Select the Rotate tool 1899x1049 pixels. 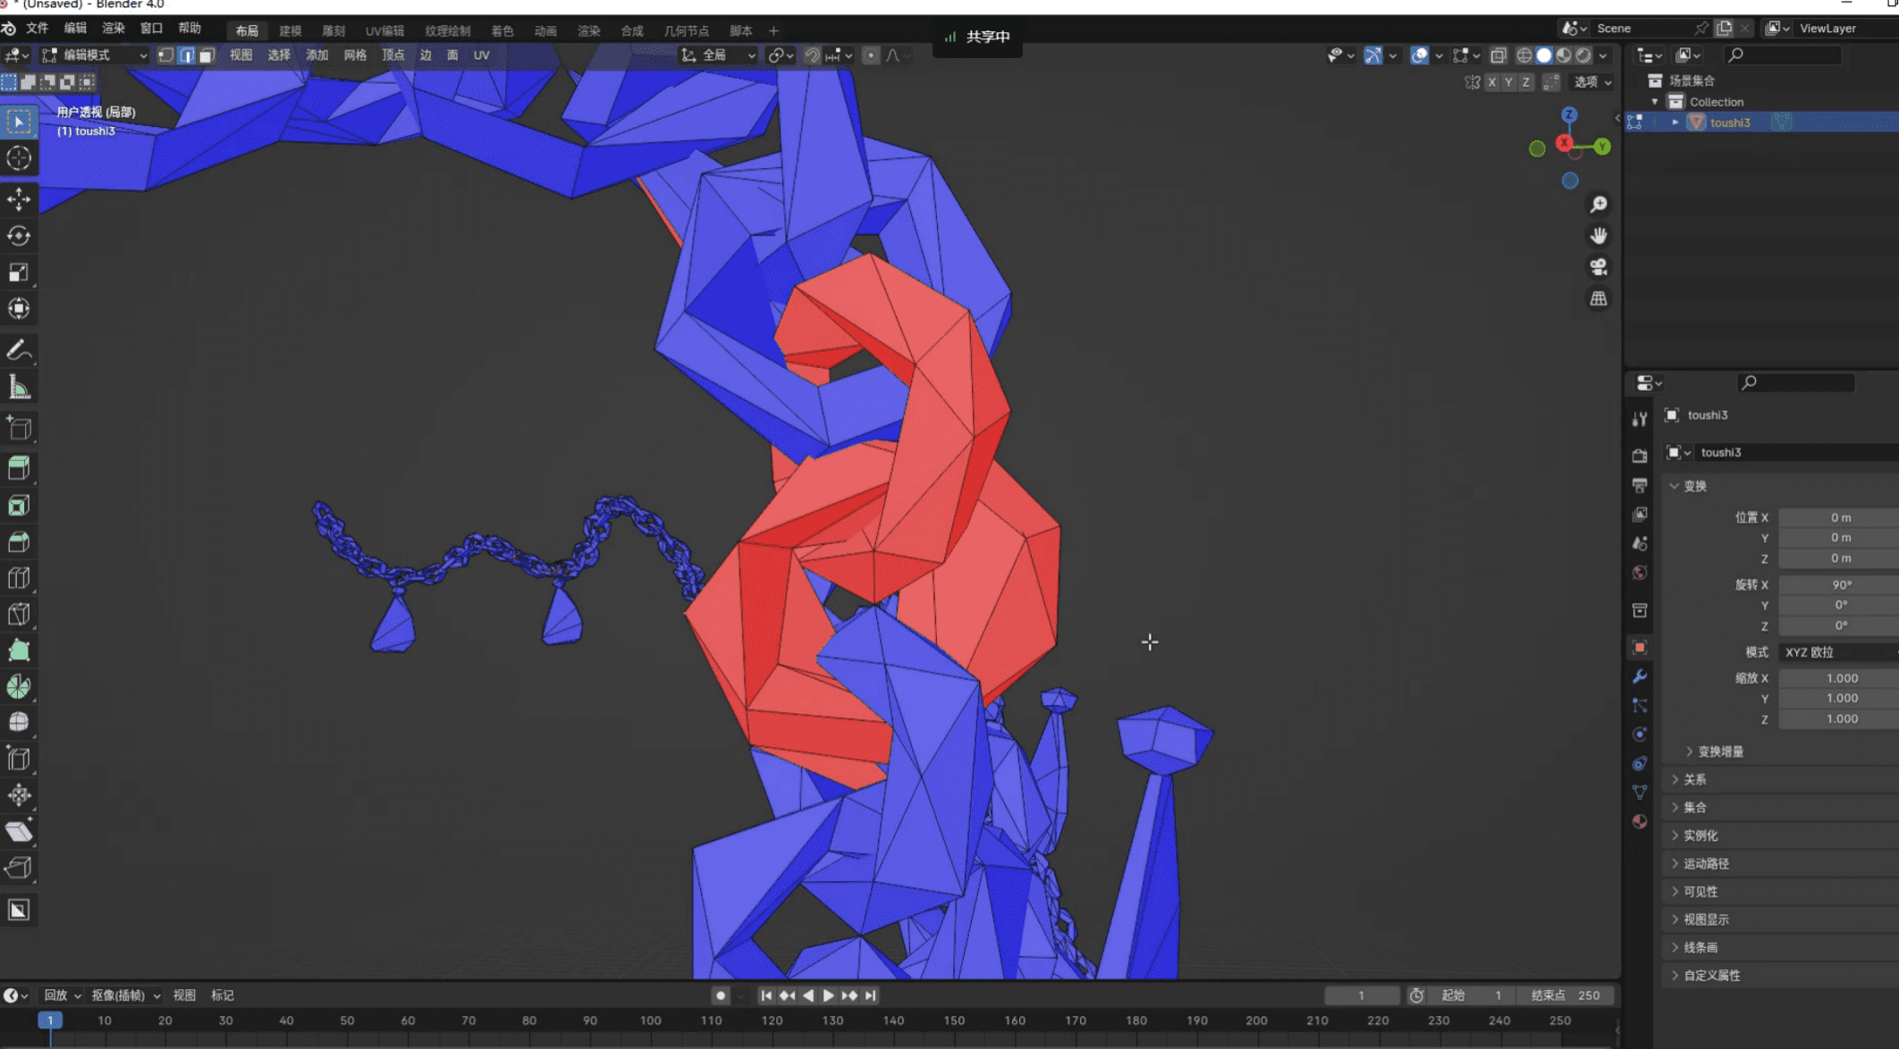19,236
